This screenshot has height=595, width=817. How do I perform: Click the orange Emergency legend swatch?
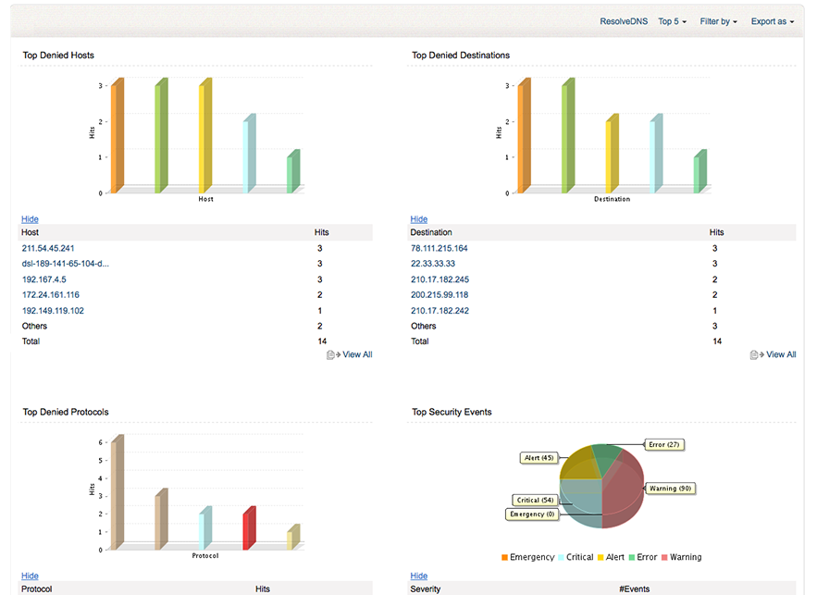504,557
